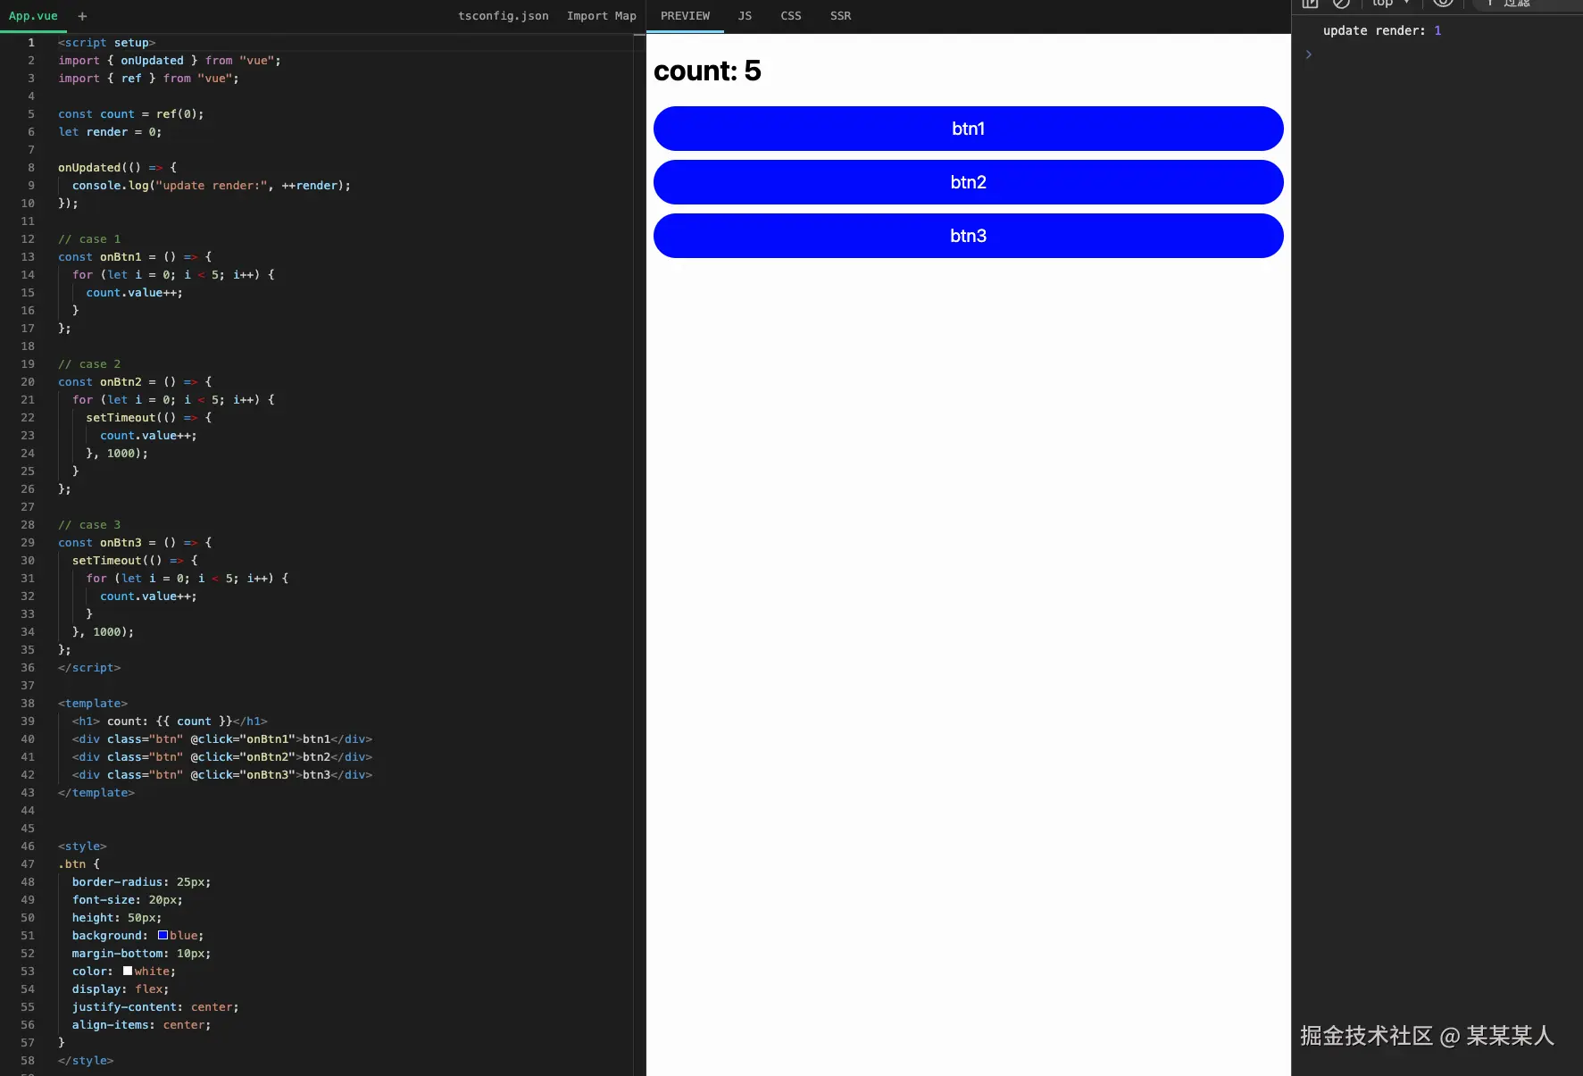Switch to the CSS output tab
This screenshot has height=1076, width=1583.
pos(790,16)
